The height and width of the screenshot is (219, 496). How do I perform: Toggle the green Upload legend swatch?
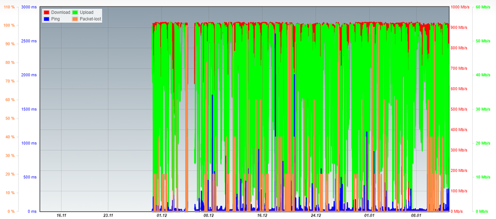tap(75, 12)
